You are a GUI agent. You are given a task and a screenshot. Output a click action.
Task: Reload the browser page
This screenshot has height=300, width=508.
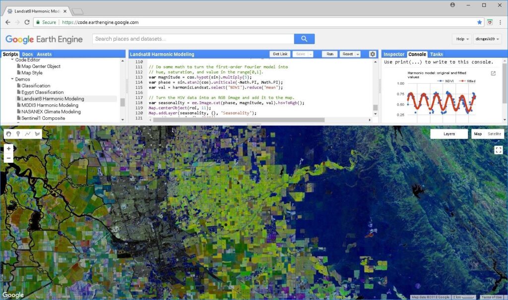point(27,22)
